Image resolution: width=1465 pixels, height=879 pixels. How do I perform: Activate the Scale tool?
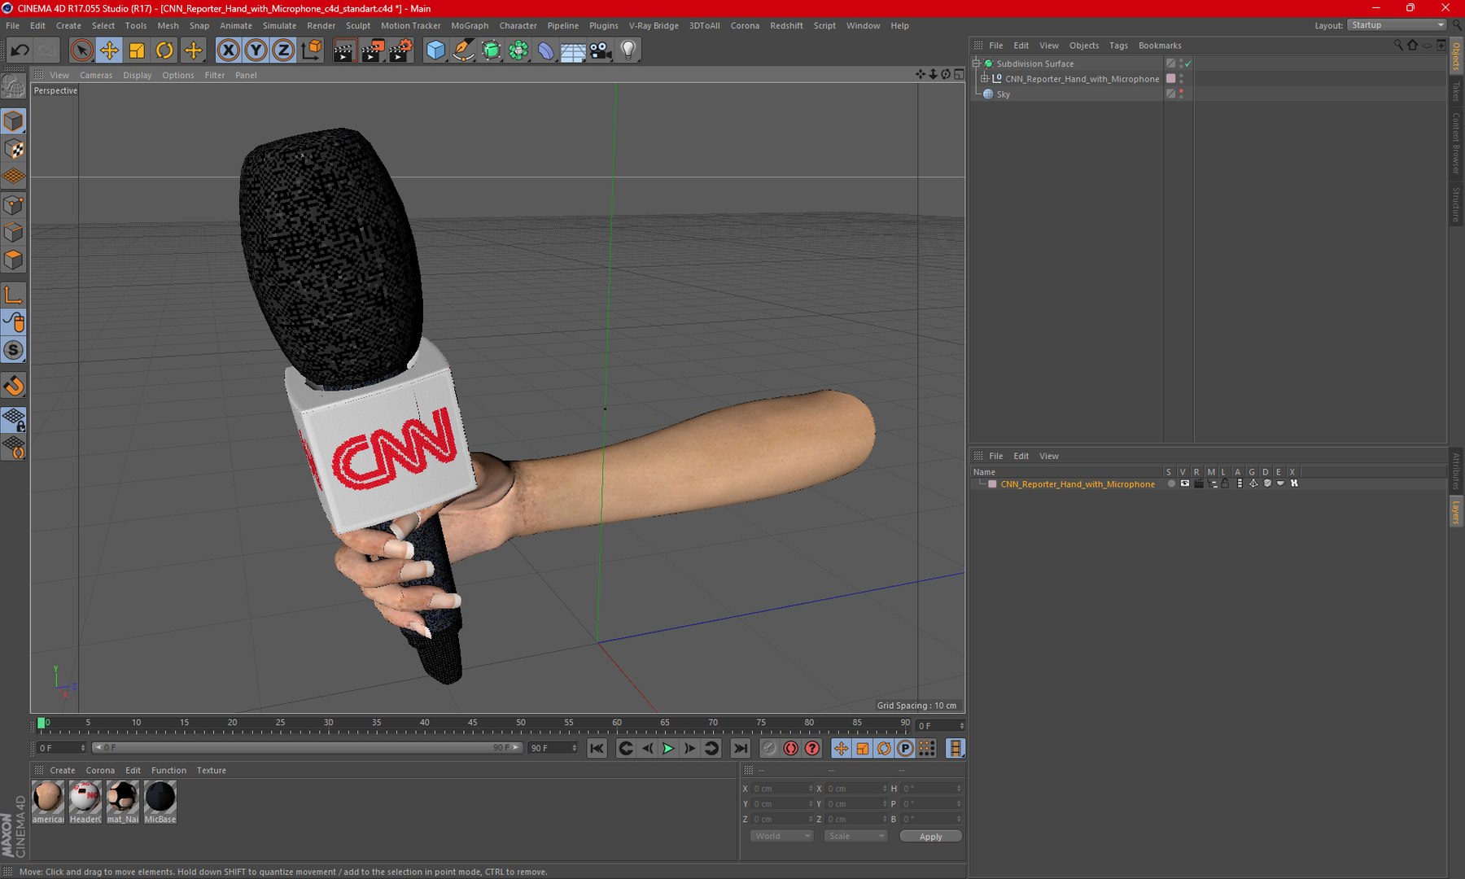[x=137, y=50]
